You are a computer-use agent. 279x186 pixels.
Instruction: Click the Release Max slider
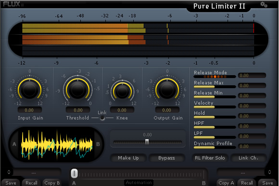[x=215, y=87]
